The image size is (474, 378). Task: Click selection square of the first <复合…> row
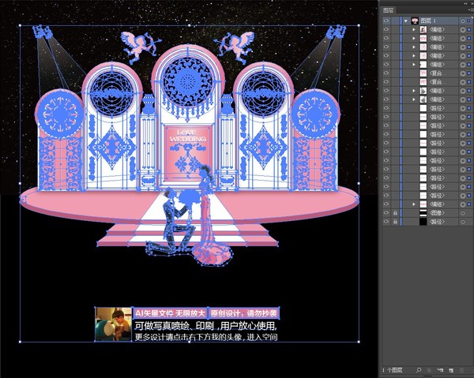(x=469, y=73)
